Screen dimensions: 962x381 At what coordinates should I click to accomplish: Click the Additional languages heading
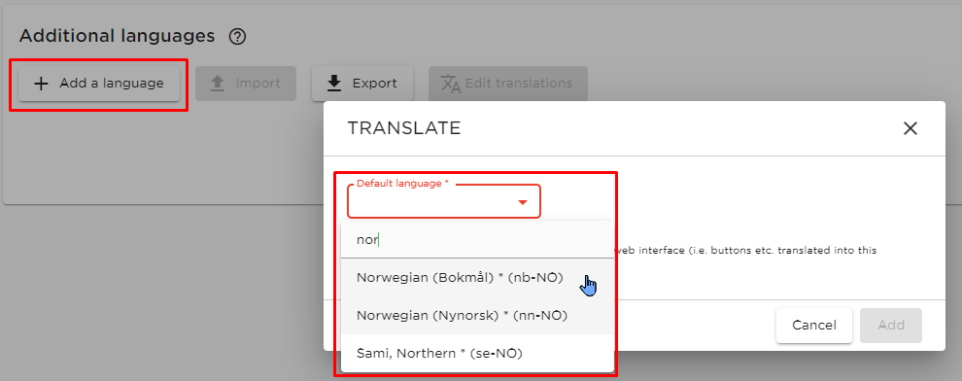[117, 36]
